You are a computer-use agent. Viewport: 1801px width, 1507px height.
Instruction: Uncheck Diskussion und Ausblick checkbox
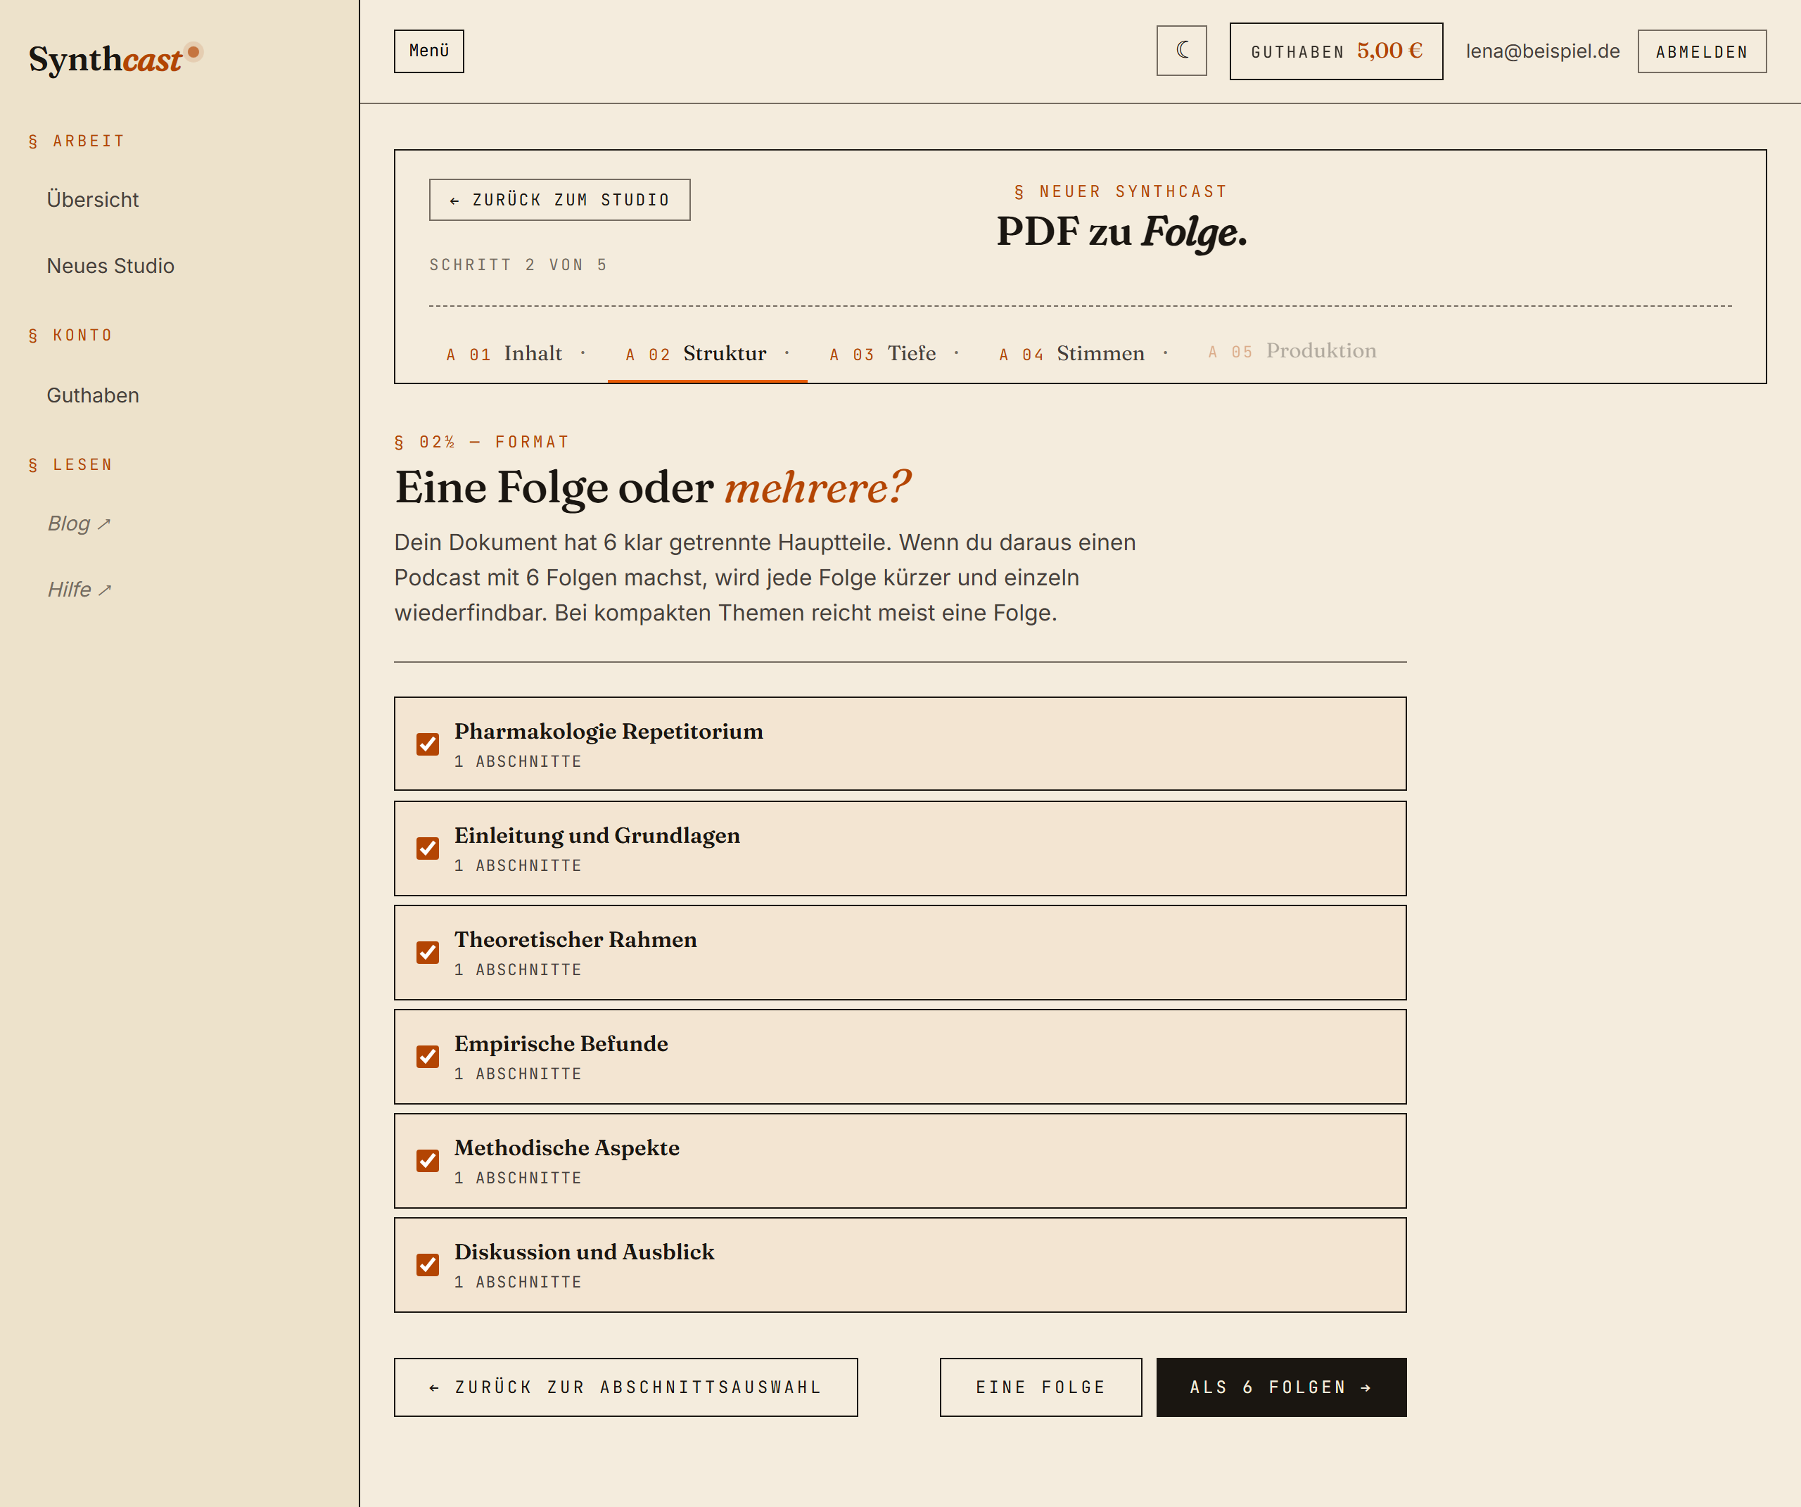coord(428,1264)
